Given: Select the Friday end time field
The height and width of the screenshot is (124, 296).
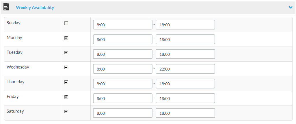Looking at the screenshot, I should point(185,99).
